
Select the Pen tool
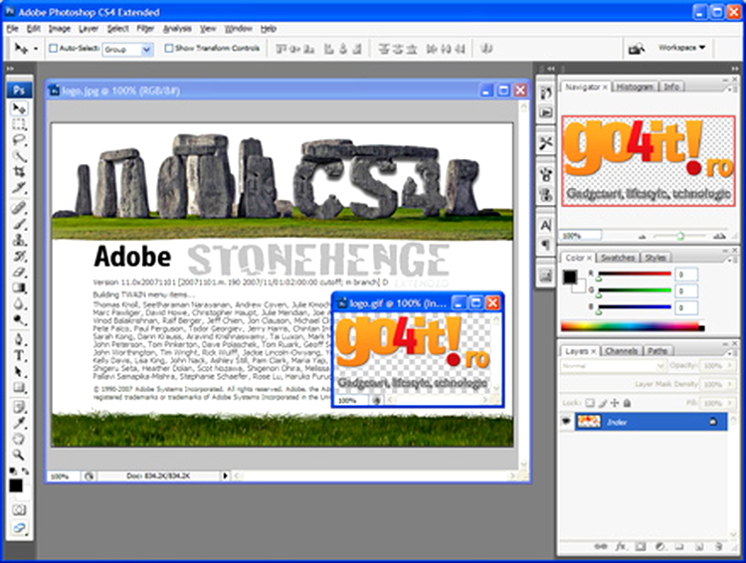(19, 339)
